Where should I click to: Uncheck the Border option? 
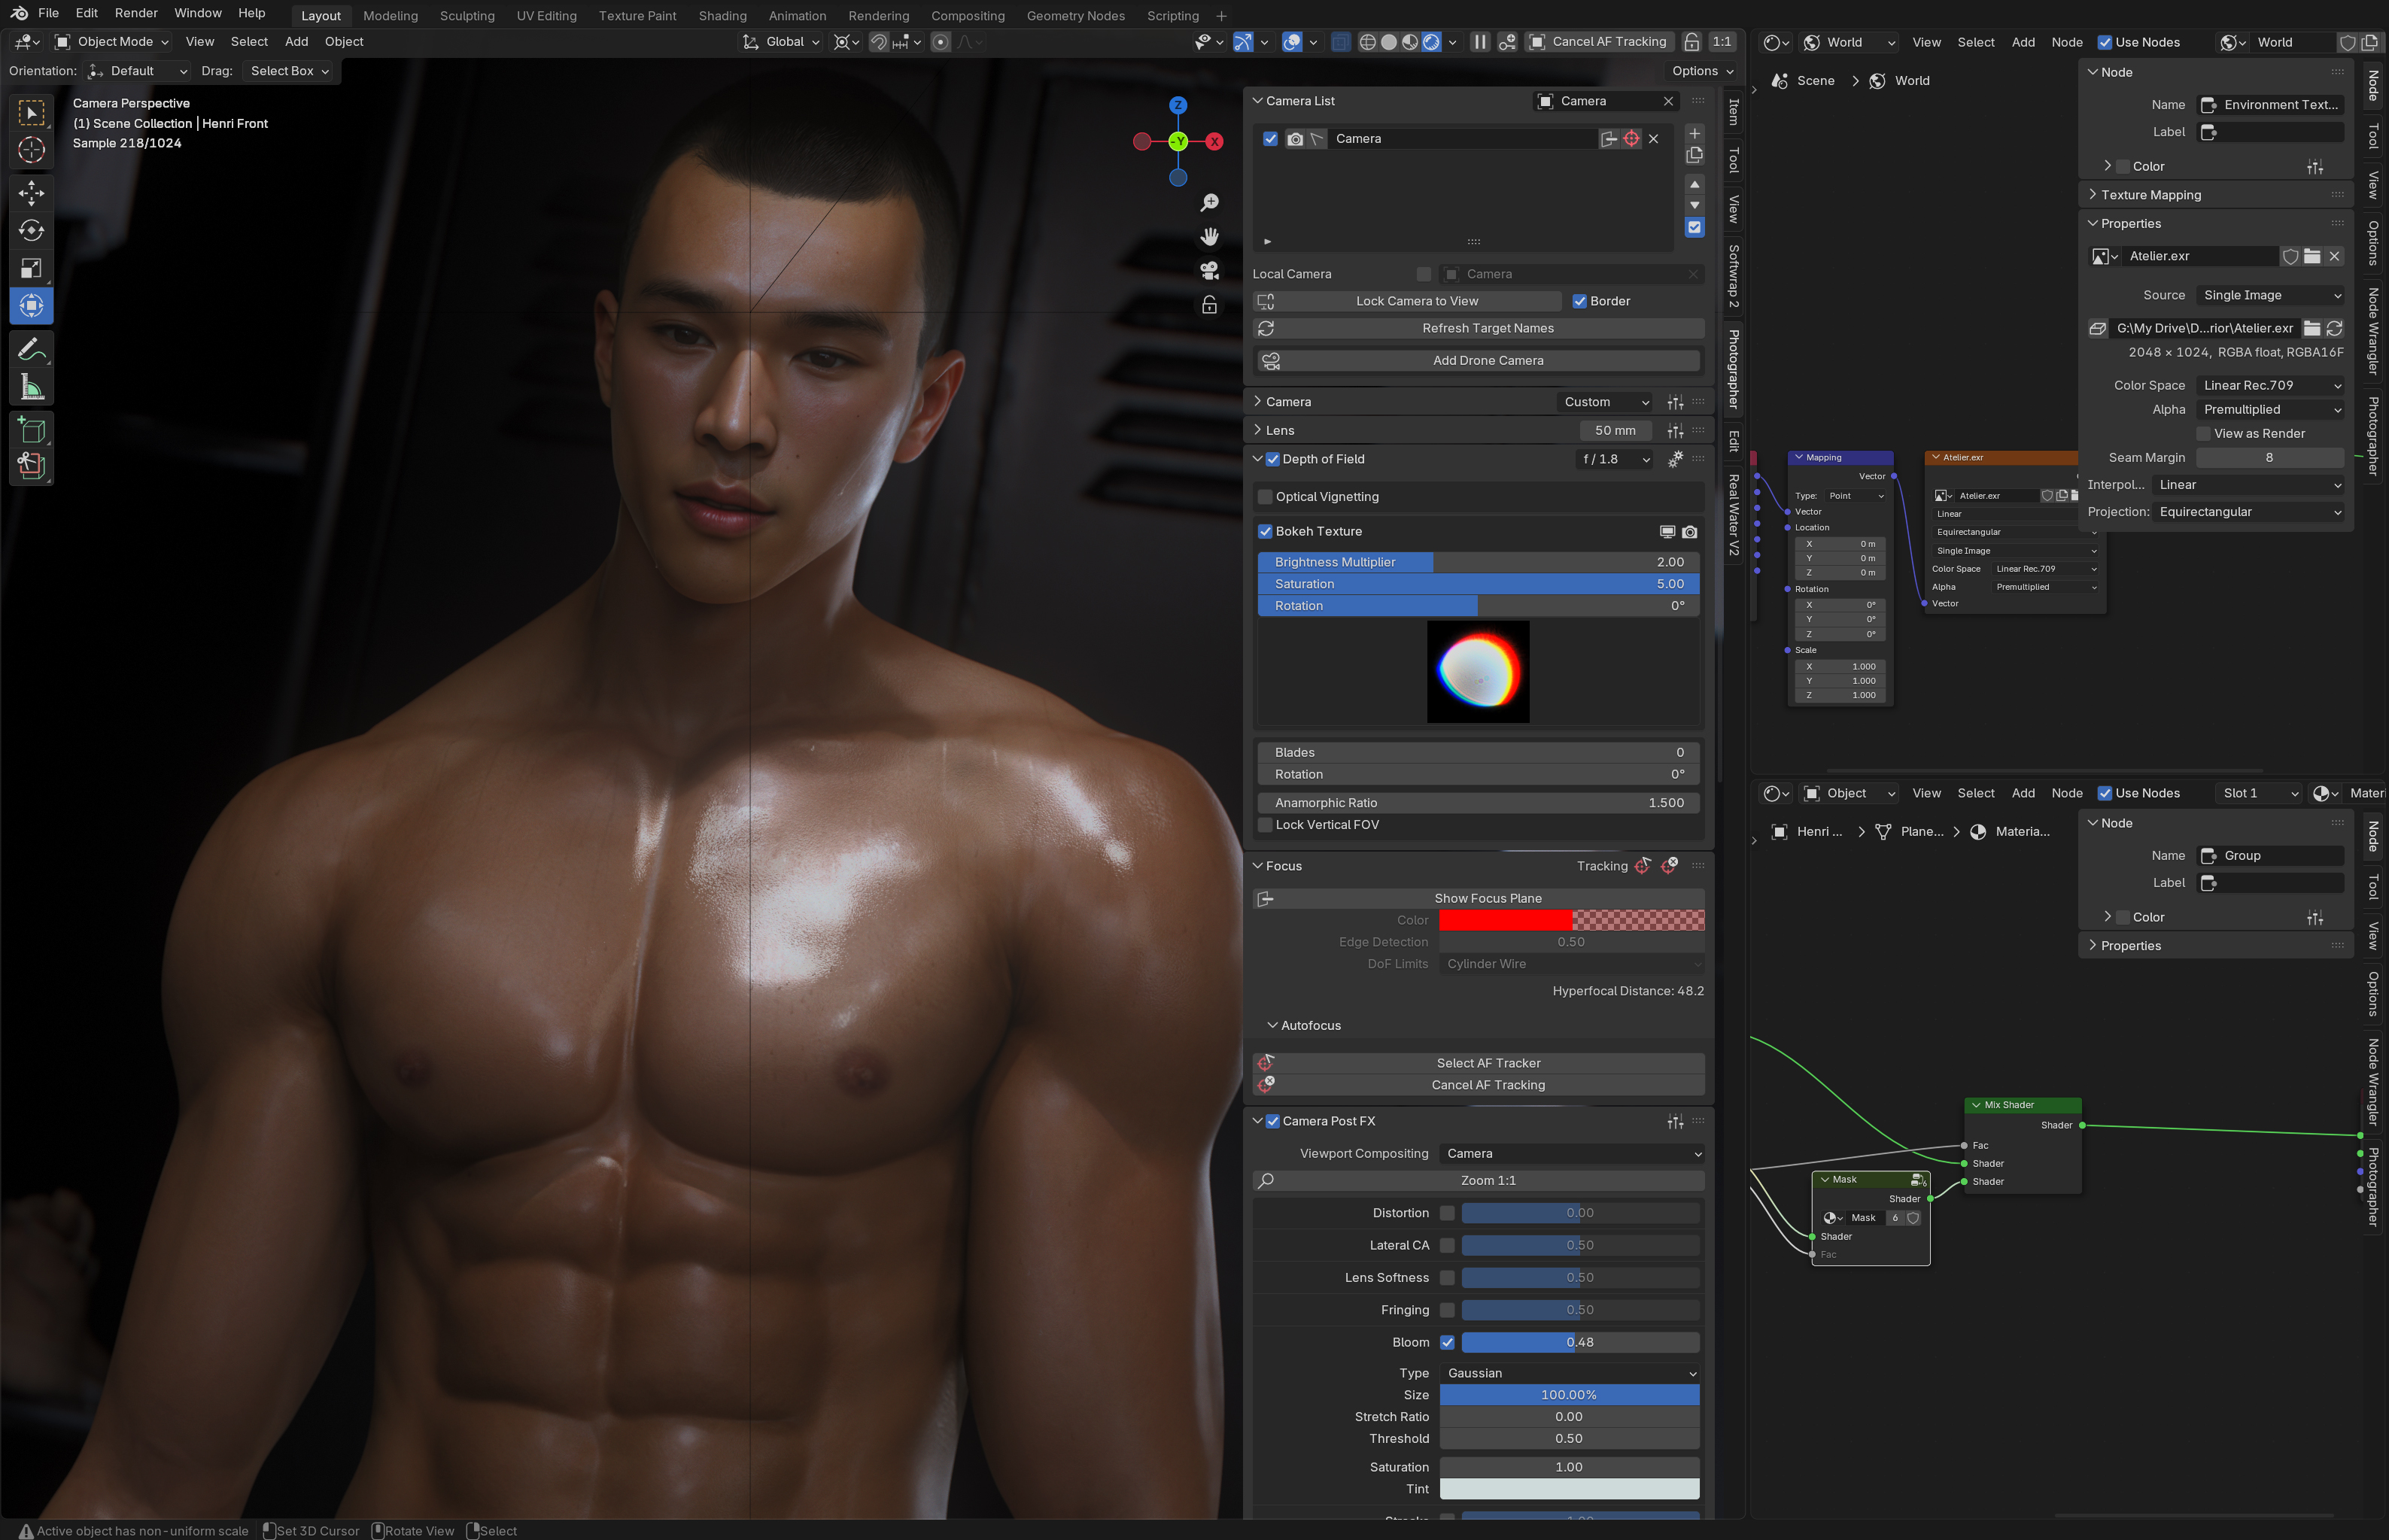[1580, 301]
